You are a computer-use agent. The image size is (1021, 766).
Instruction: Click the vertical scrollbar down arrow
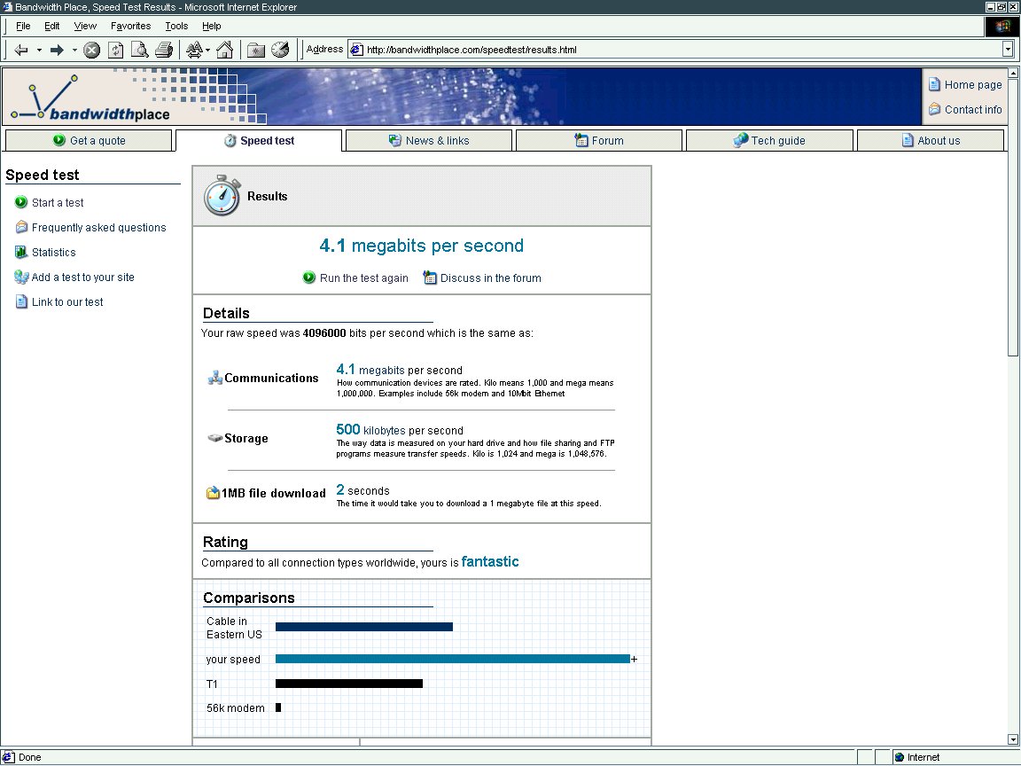click(1013, 739)
